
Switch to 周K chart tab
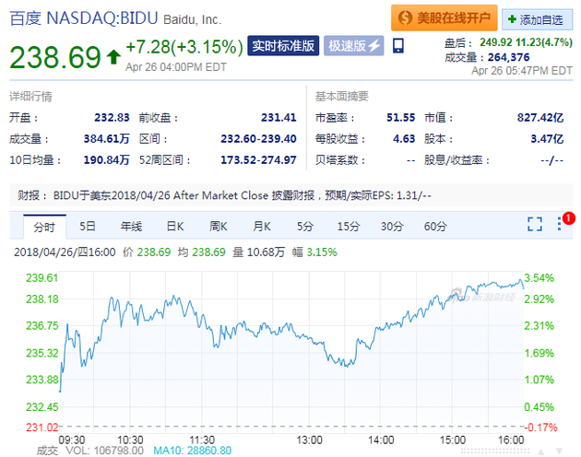[x=219, y=226]
